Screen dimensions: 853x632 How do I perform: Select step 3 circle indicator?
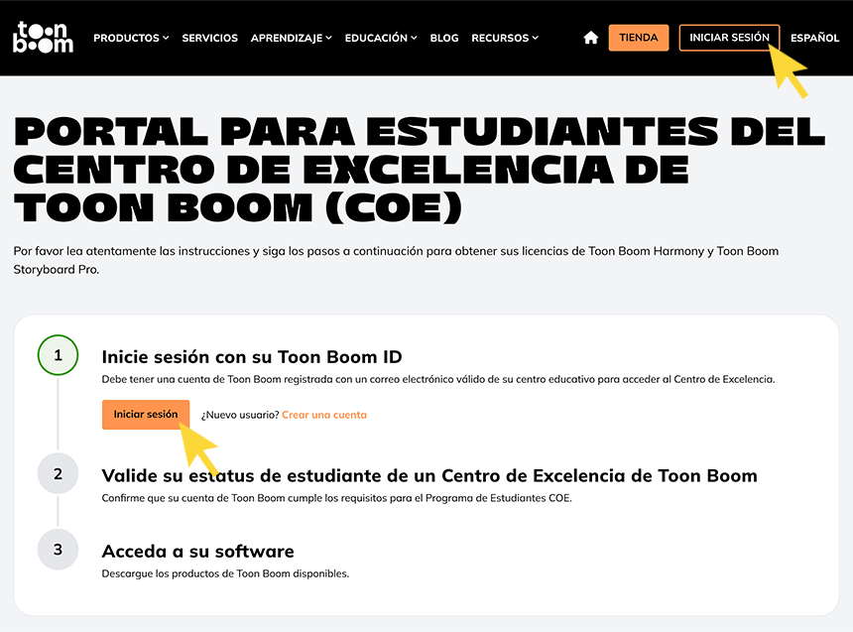[58, 550]
